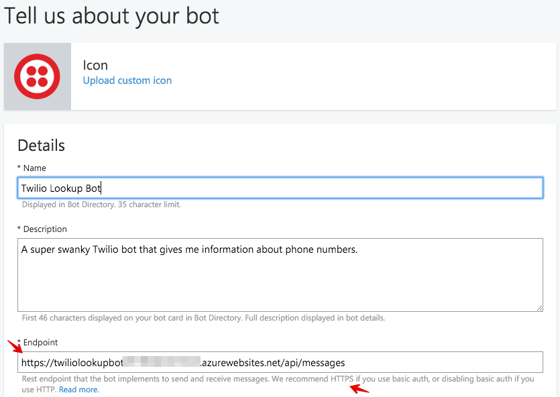Click the 'First 46 characters displayed' hint text
The width and height of the screenshot is (560, 397).
pos(204,318)
